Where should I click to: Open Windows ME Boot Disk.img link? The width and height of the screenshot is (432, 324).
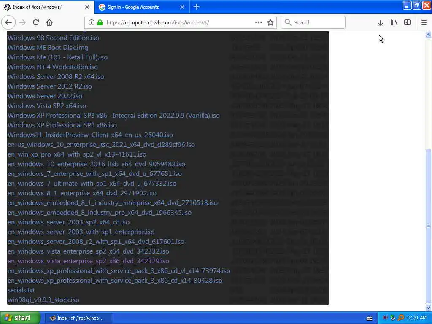pyautogui.click(x=48, y=47)
